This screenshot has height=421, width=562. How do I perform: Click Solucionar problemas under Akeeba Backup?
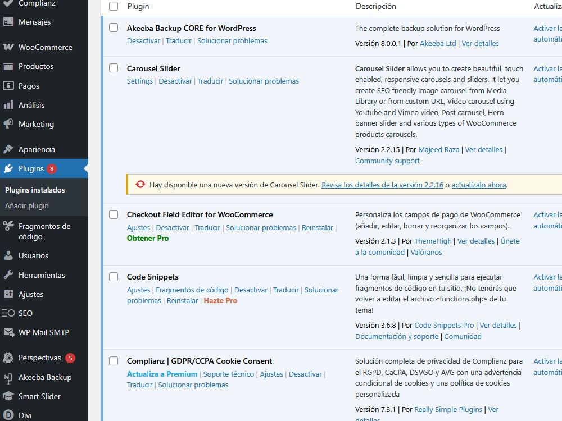[232, 41]
